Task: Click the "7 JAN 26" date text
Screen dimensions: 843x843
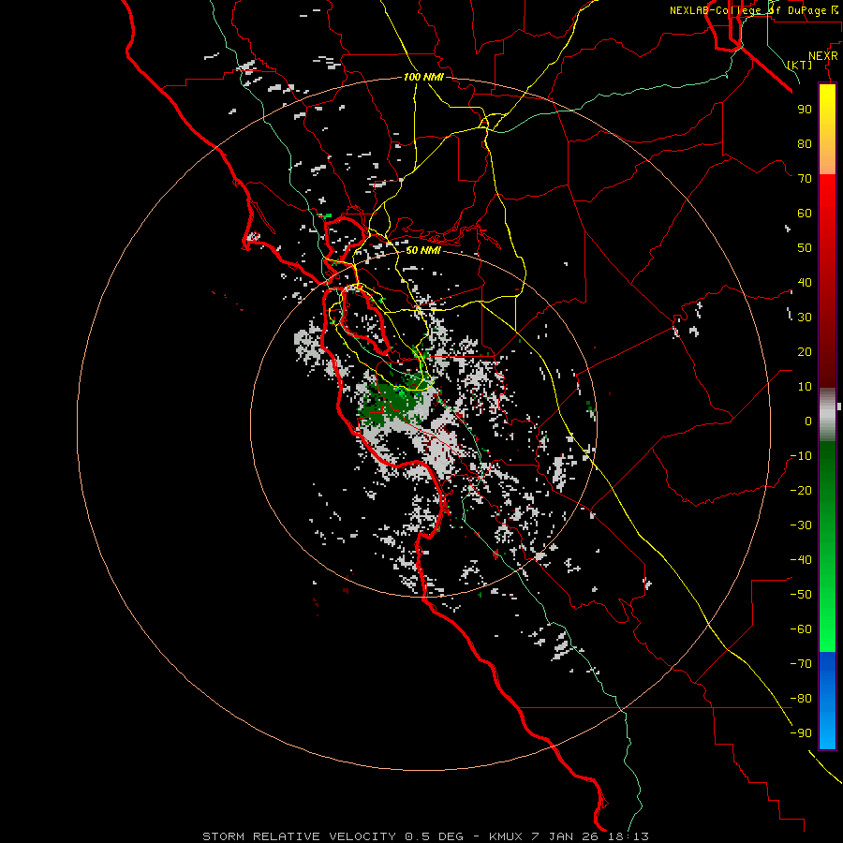Action: click(x=566, y=836)
